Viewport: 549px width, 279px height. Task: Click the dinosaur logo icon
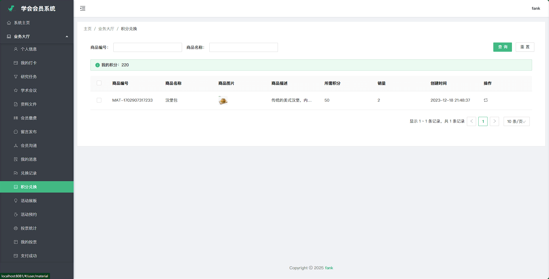point(11,9)
